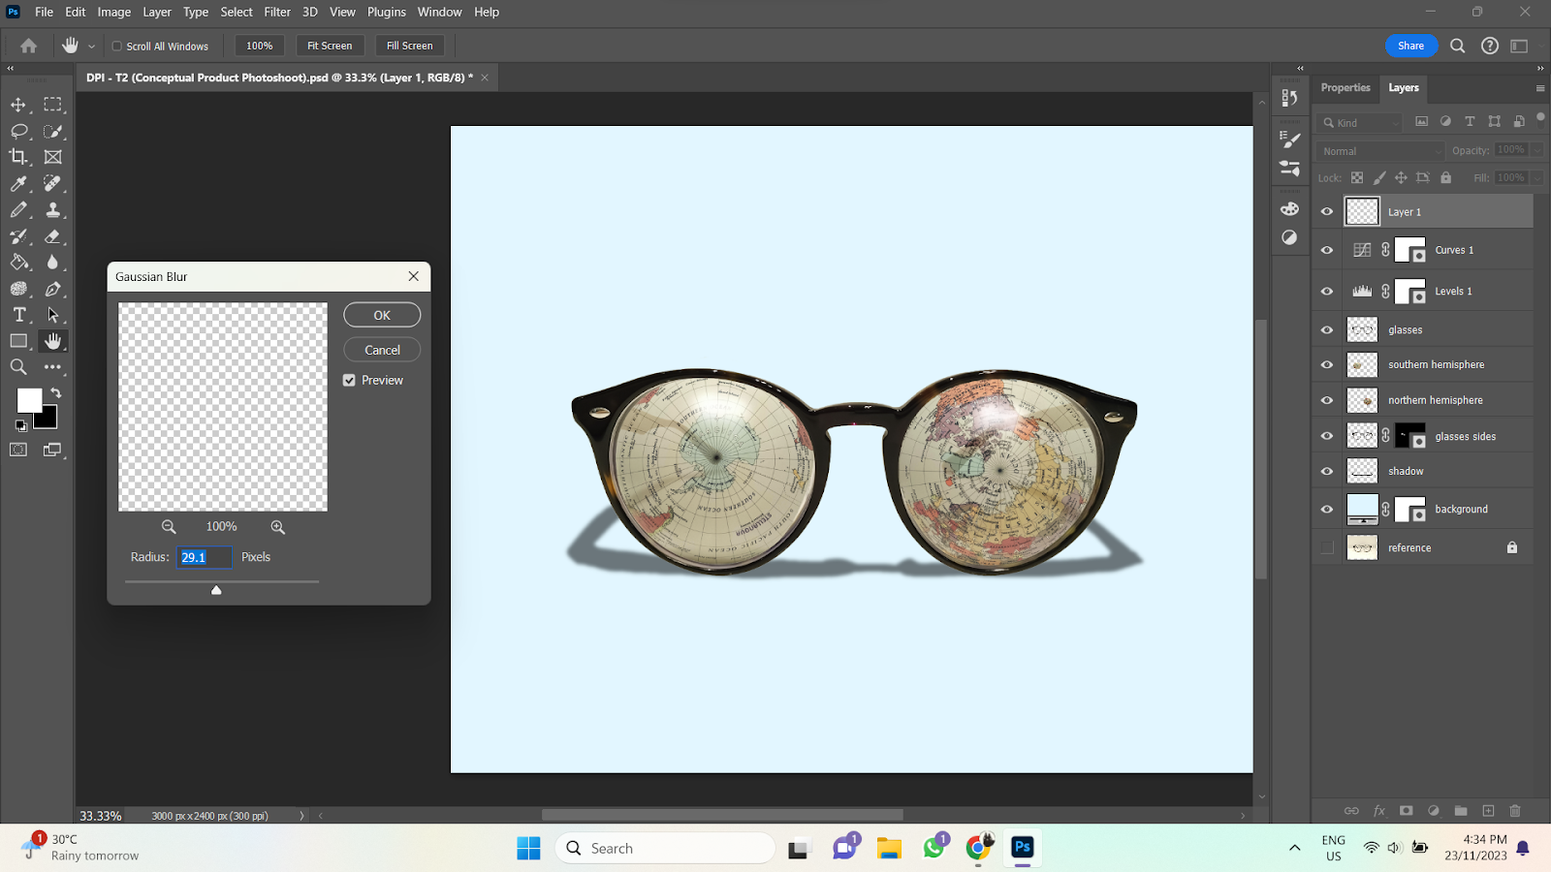Viewport: 1551px width, 872px height.
Task: Enable Scroll All Windows checkbox
Action: [x=117, y=46]
